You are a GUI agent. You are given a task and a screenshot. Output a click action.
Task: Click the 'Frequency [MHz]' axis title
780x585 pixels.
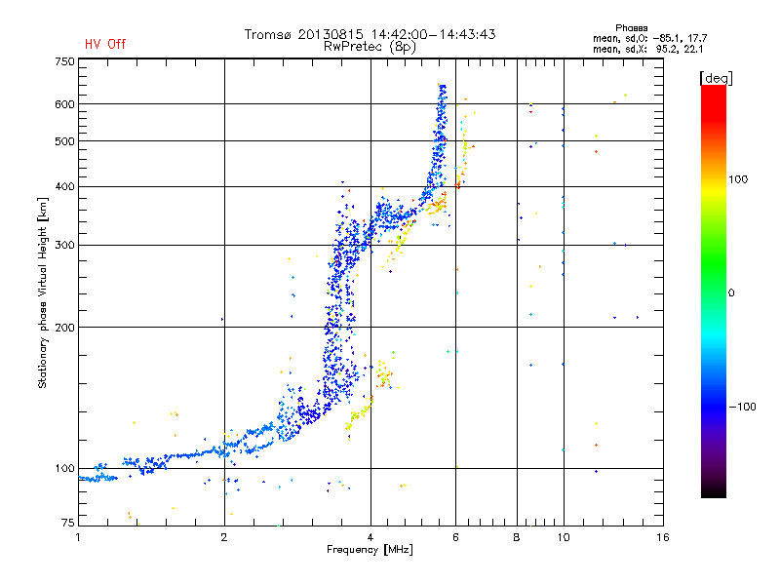(x=370, y=550)
